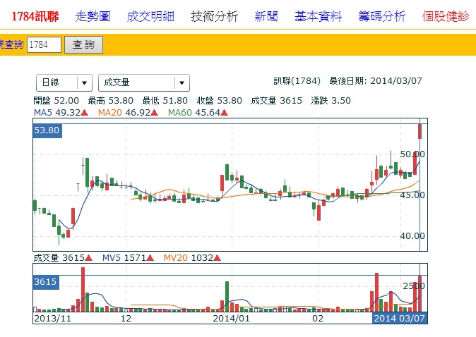
Task: Click the 最後日期: 2014/03/07 text
Action: point(376,81)
